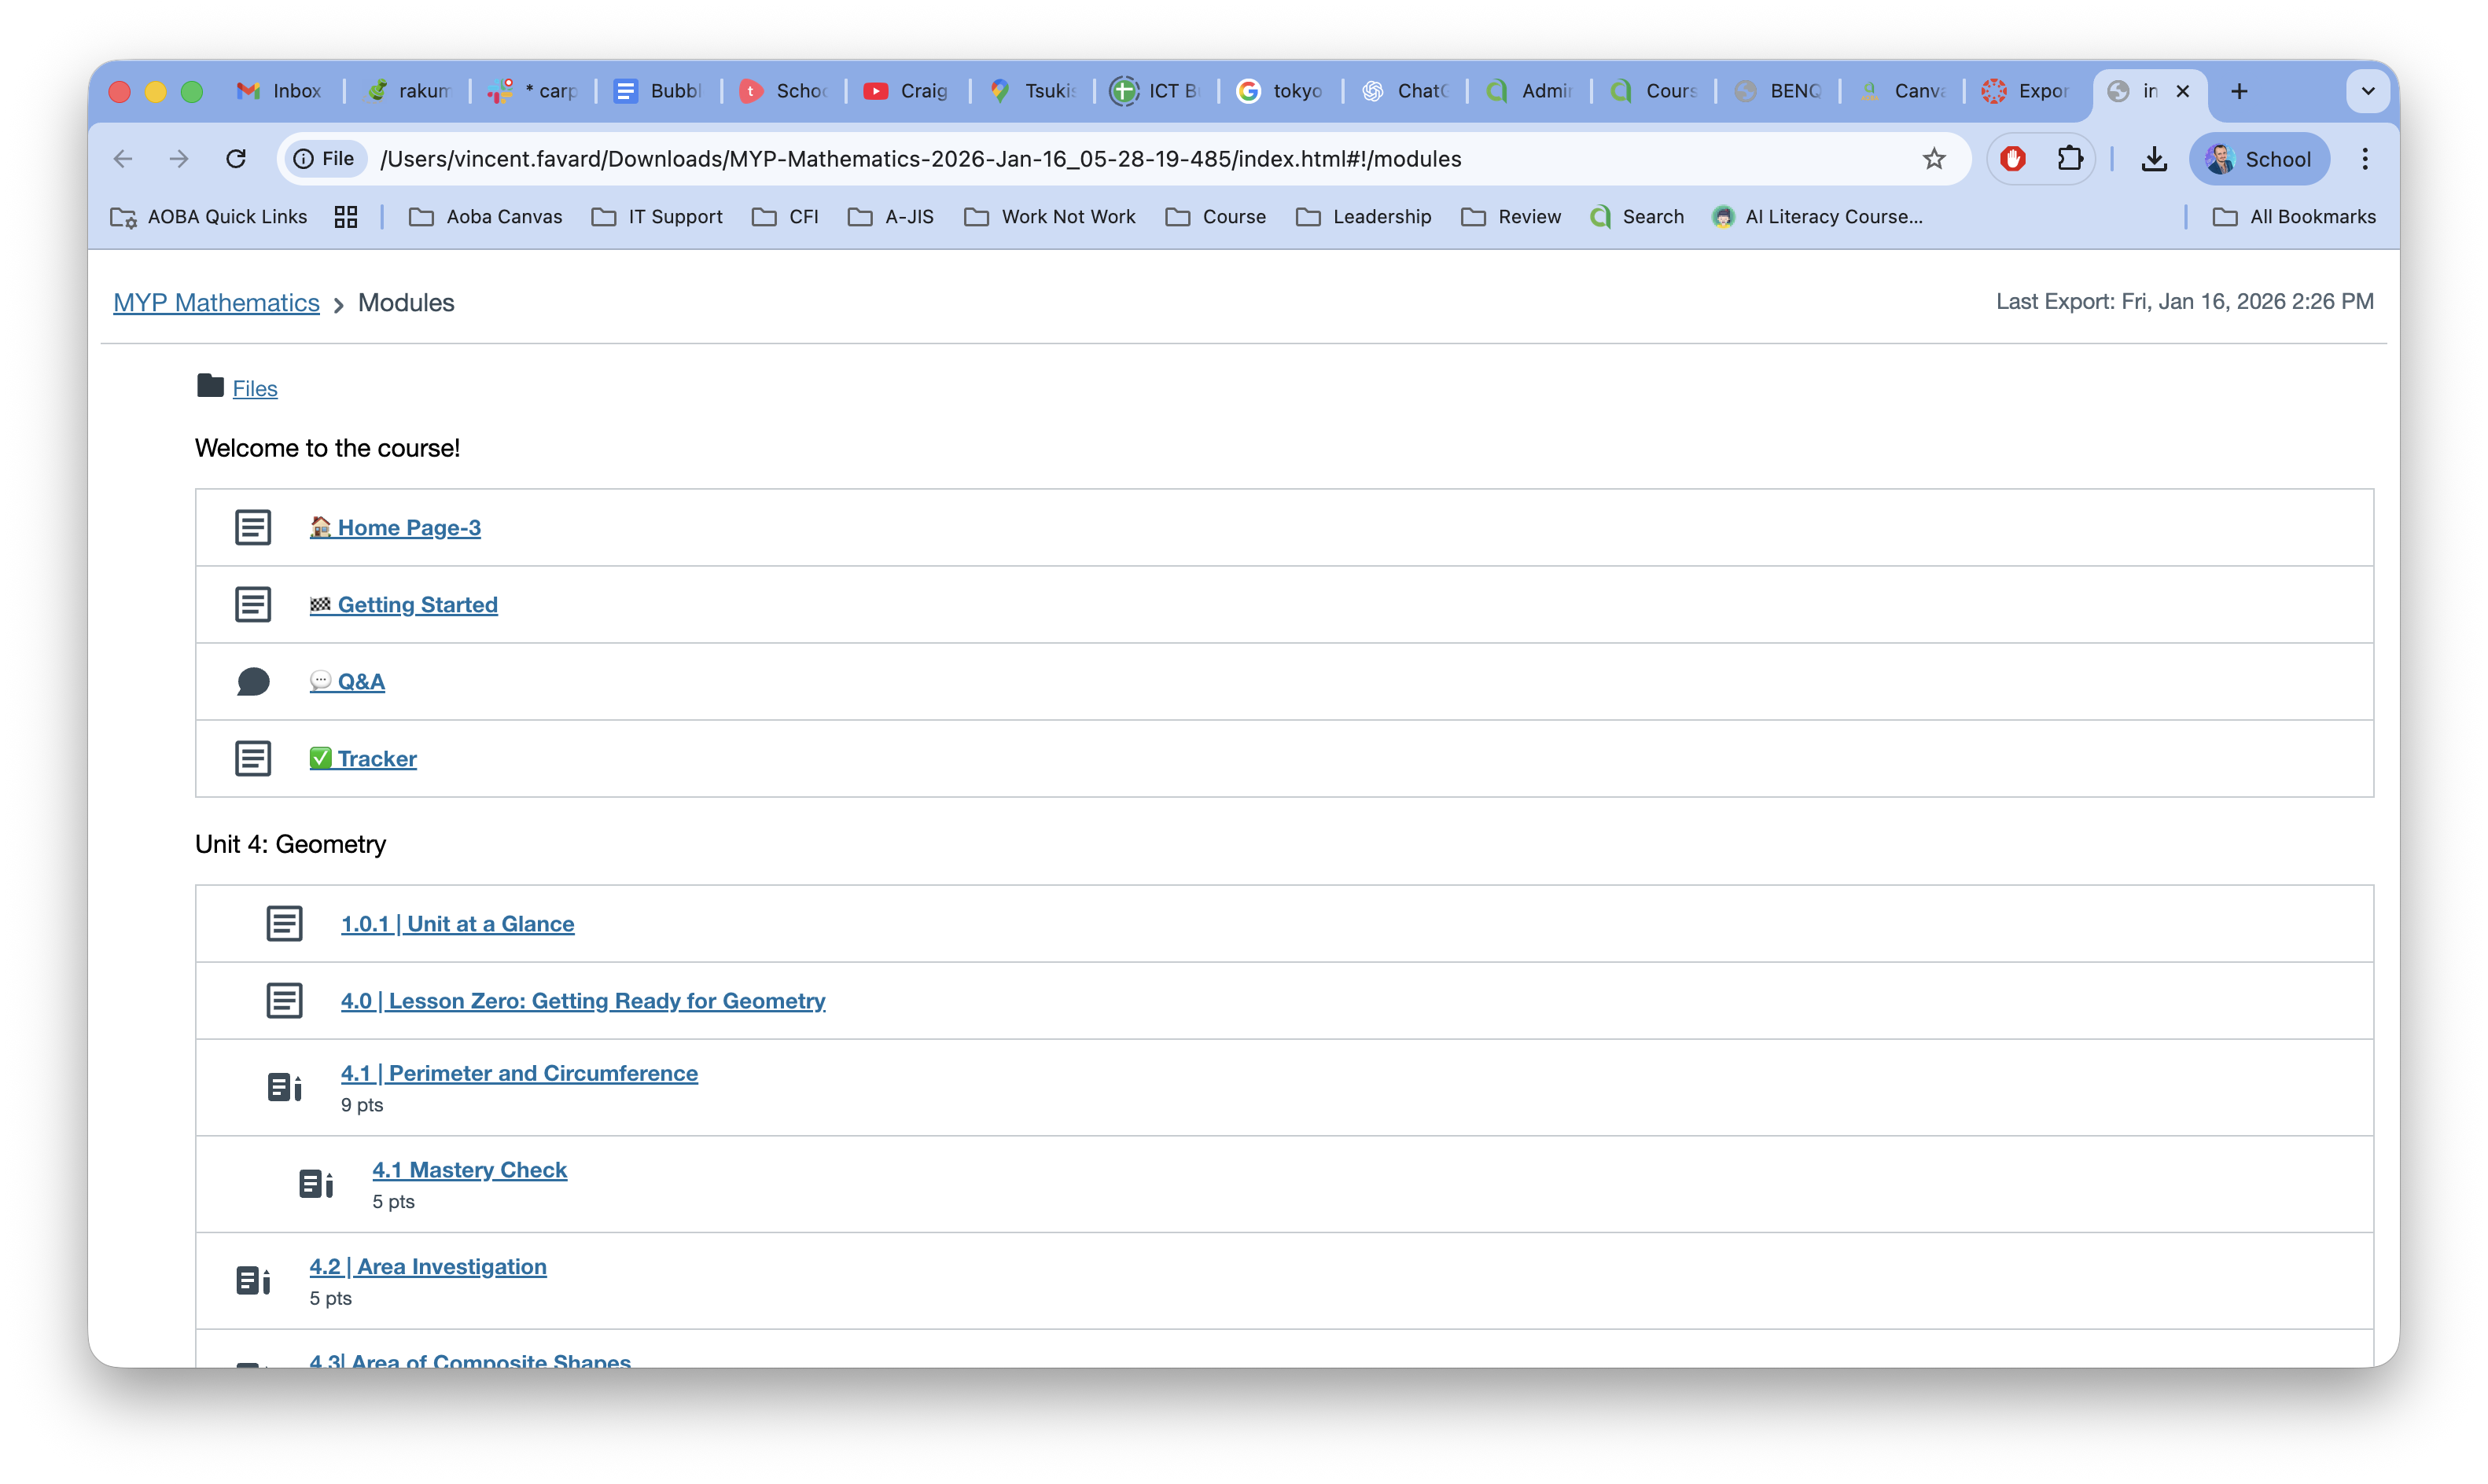Click the assignment icon beside 4.2 Area Investigation
The width and height of the screenshot is (2488, 1484).
[253, 1280]
